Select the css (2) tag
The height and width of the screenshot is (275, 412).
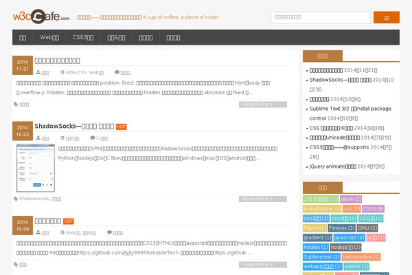coord(352,209)
